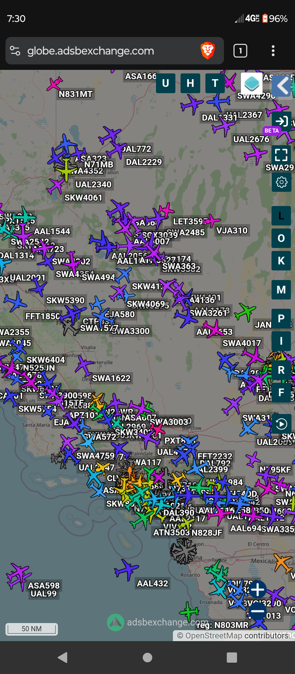Select aircraft label SKW6404
Viewport: 295px width, 674px height.
tap(46, 359)
